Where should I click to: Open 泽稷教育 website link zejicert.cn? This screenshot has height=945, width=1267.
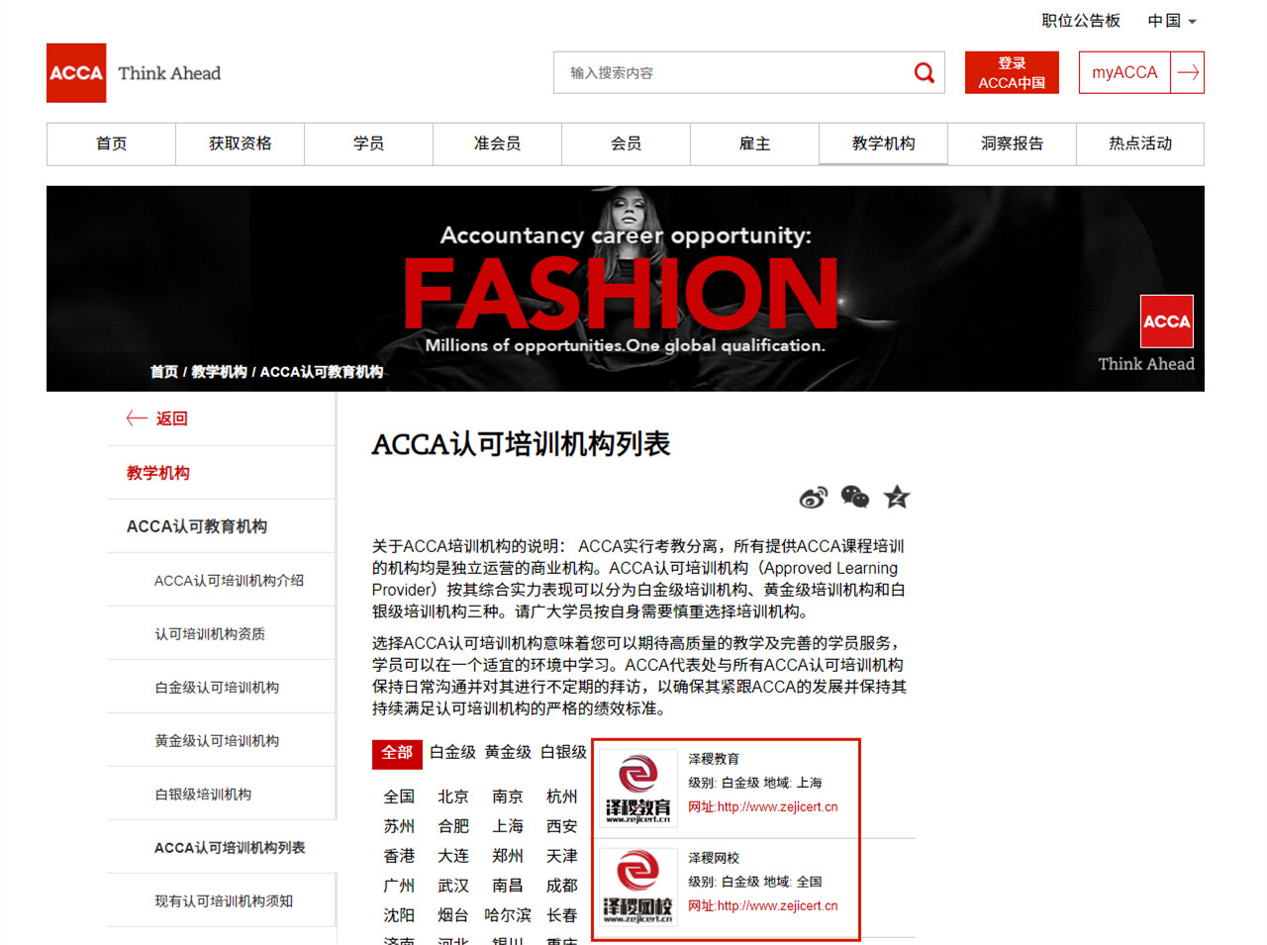(763, 807)
